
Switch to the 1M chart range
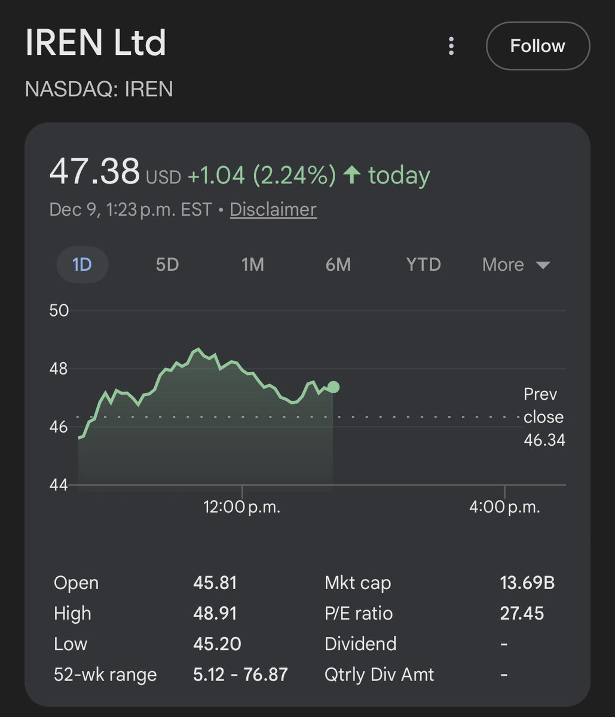coord(253,264)
